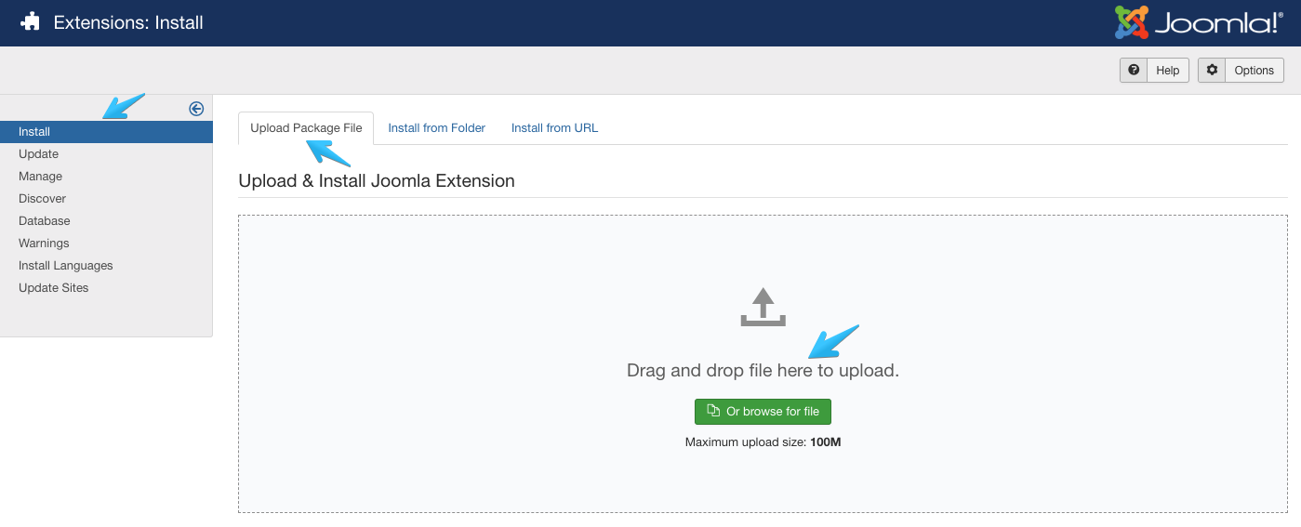Go to Discover in the sidebar

(42, 199)
